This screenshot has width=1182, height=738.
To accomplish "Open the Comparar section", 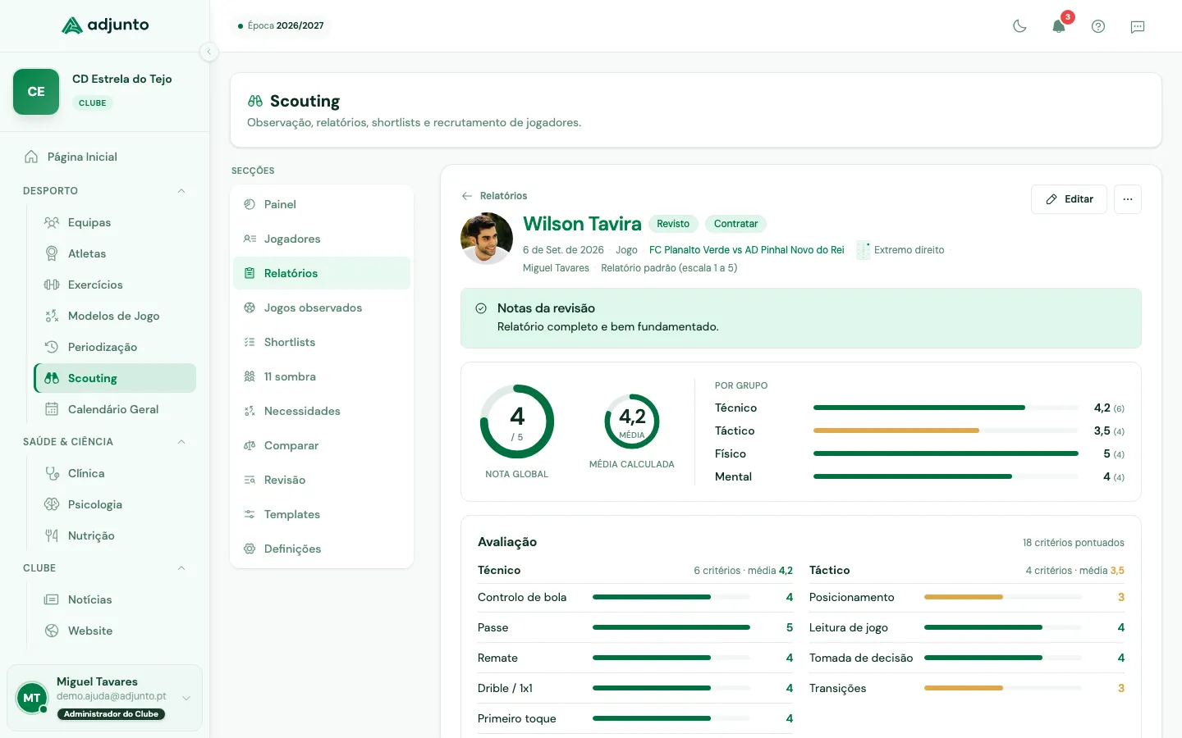I will 322,445.
